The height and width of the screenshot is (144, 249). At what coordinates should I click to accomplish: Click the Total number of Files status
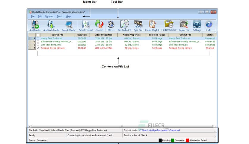coord(136,135)
